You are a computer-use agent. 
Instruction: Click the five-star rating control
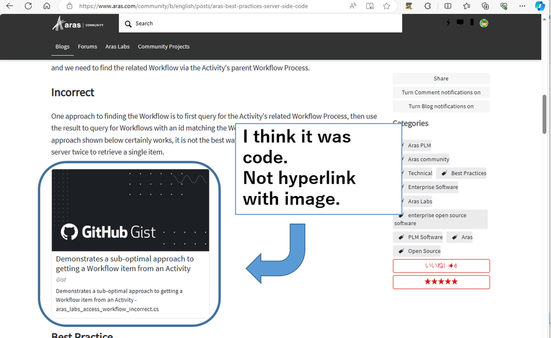pos(441,282)
